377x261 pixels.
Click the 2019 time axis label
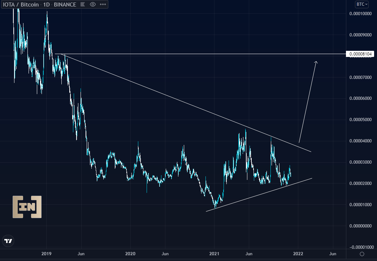[x=46, y=253]
